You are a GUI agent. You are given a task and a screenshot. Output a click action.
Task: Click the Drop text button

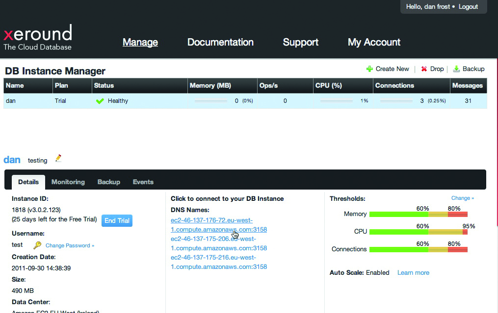click(x=437, y=69)
